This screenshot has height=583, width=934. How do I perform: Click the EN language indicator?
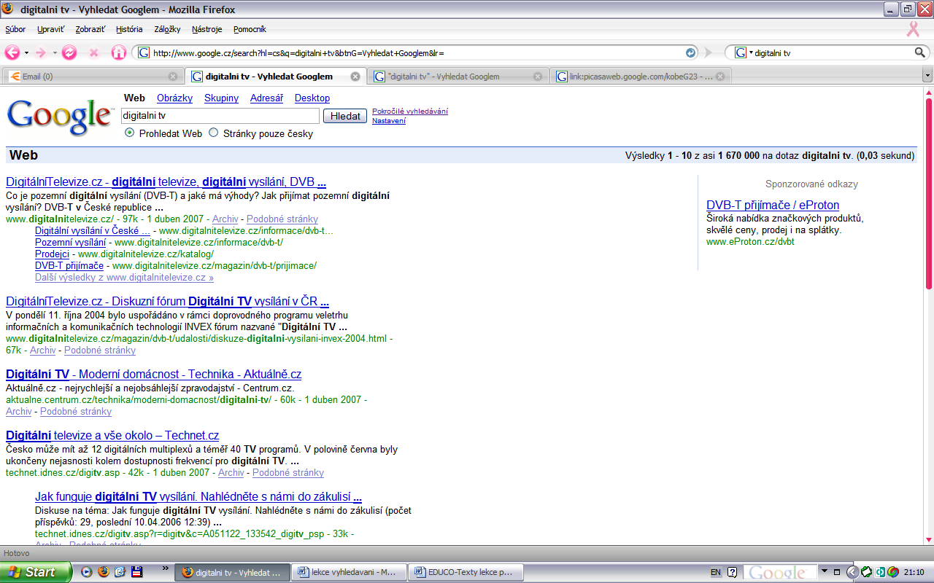point(716,572)
